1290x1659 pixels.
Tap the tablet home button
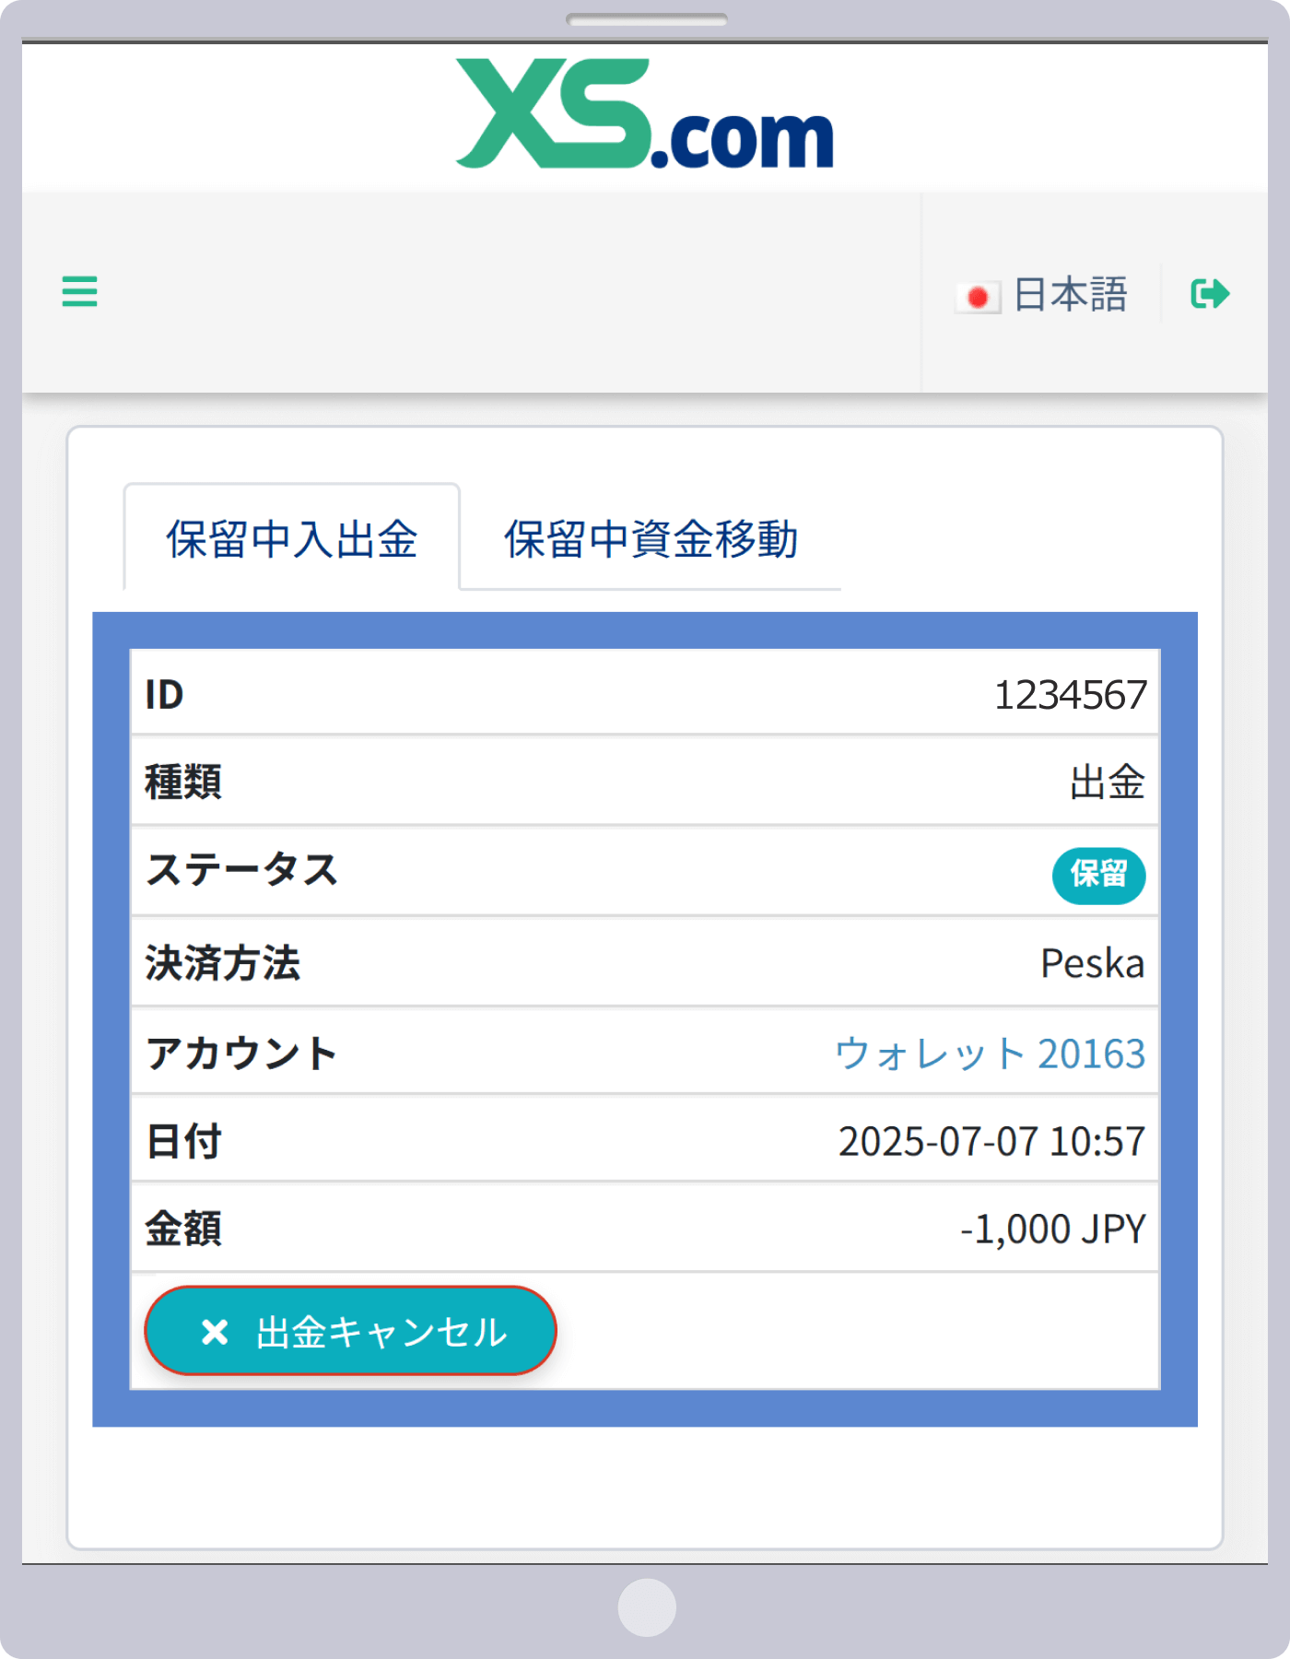(x=647, y=1607)
